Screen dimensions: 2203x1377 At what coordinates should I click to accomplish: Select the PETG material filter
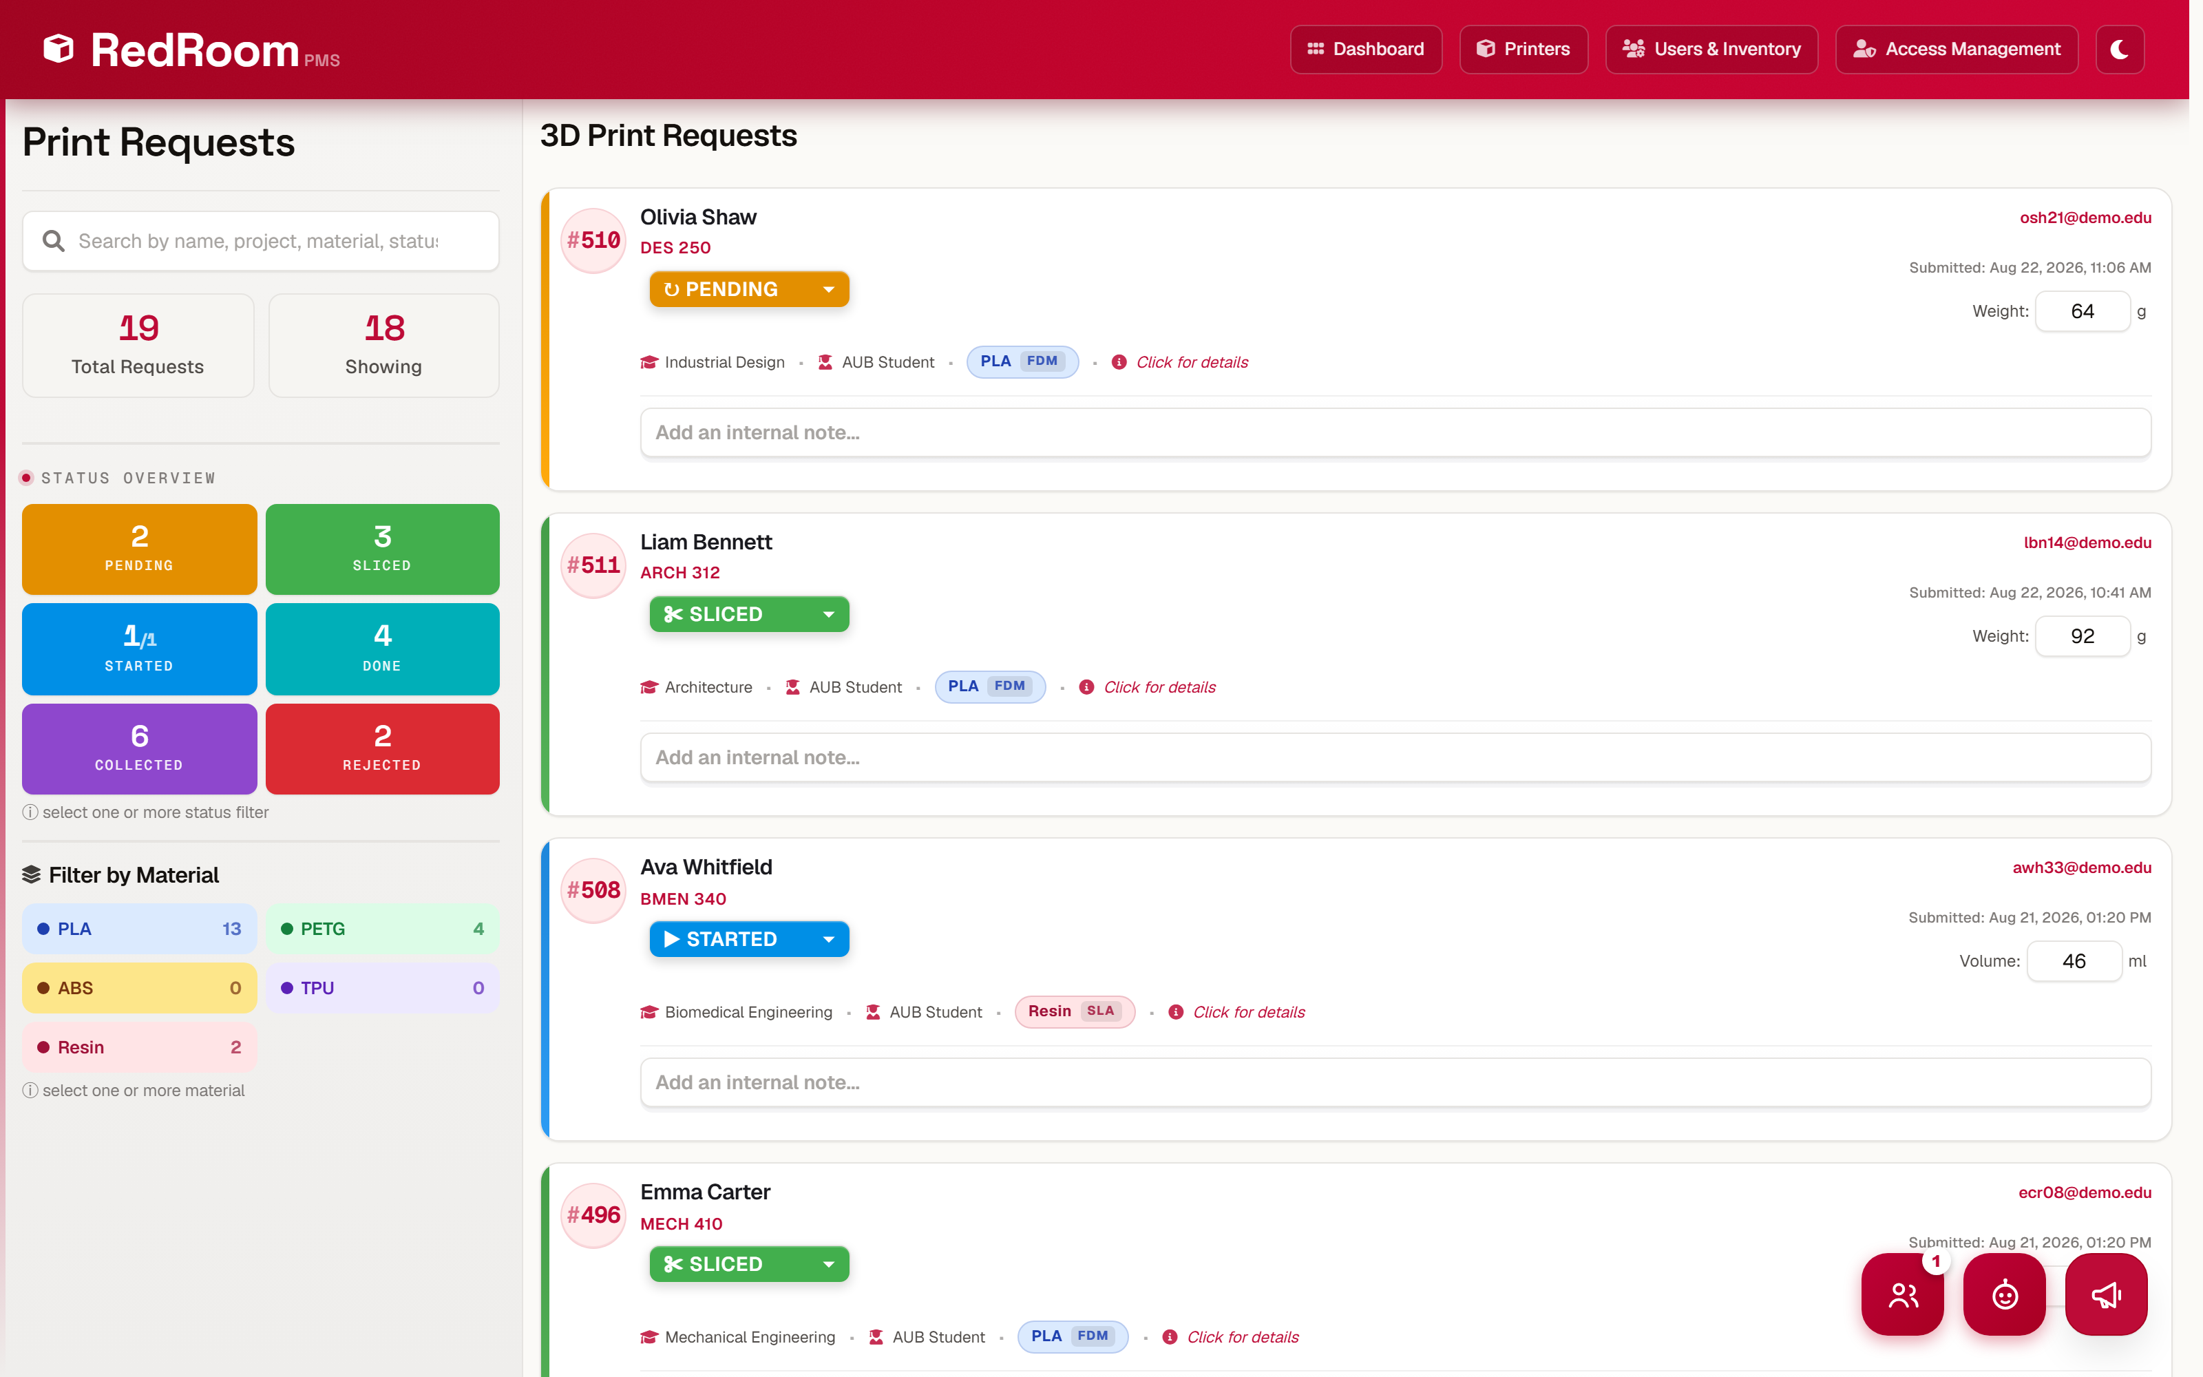click(x=382, y=929)
